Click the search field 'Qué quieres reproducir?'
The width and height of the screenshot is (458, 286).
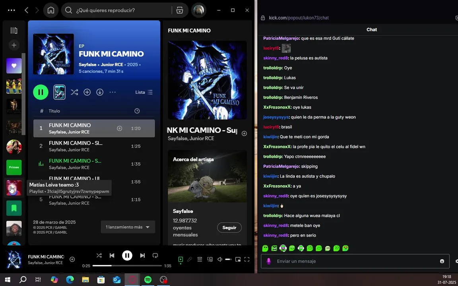(x=117, y=10)
